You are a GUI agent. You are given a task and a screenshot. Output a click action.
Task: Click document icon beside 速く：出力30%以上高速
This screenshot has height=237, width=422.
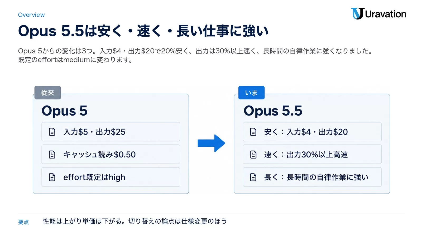(x=253, y=155)
